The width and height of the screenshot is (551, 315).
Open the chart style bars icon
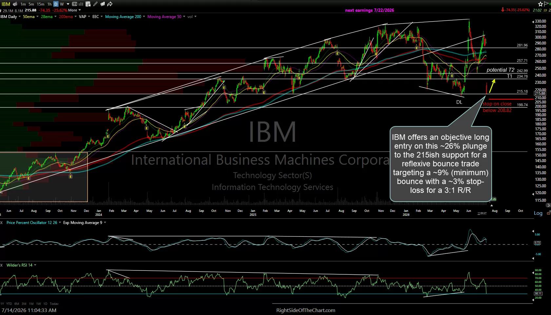point(81,4)
